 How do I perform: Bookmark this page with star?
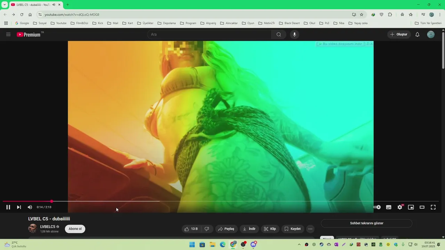point(362,15)
